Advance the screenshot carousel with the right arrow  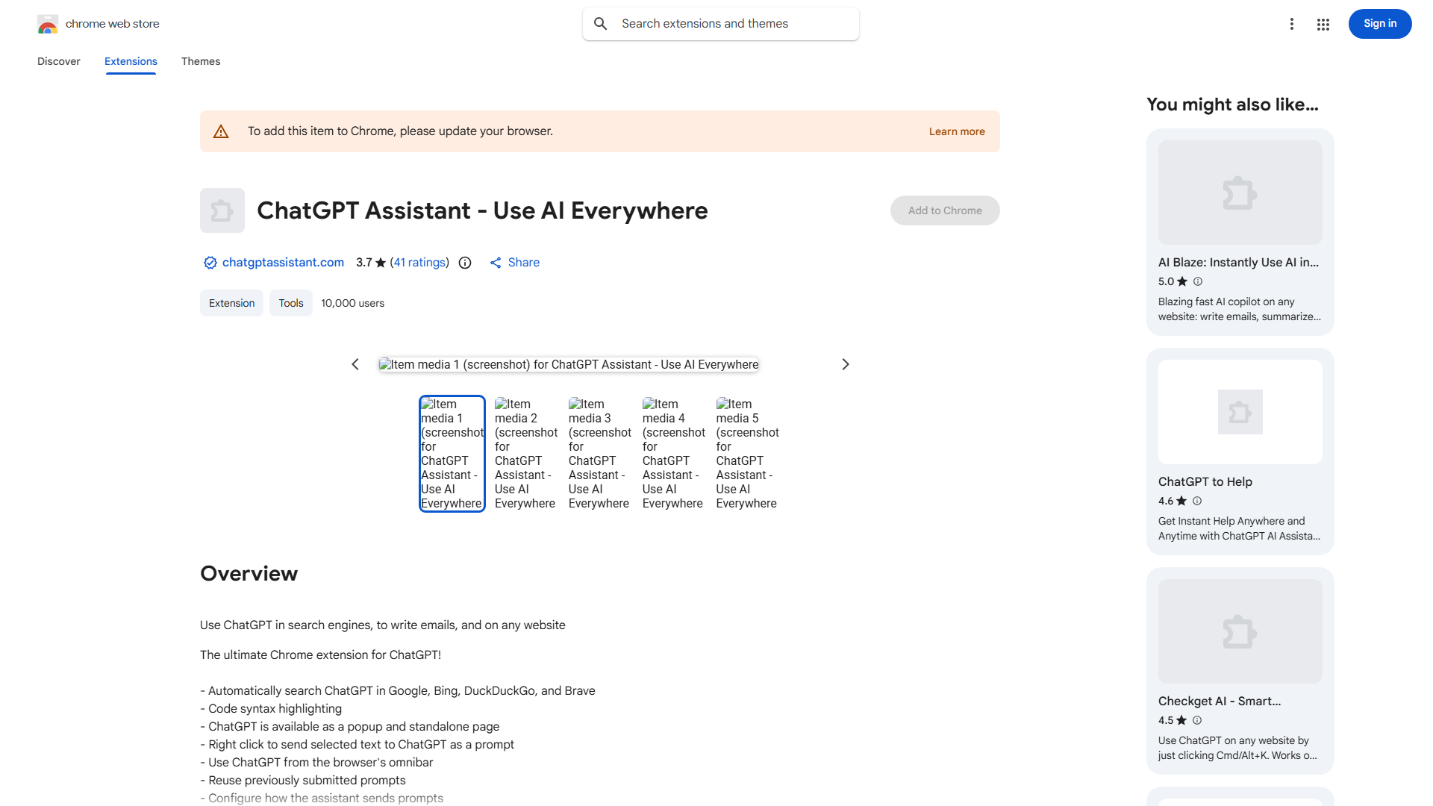[x=845, y=364]
